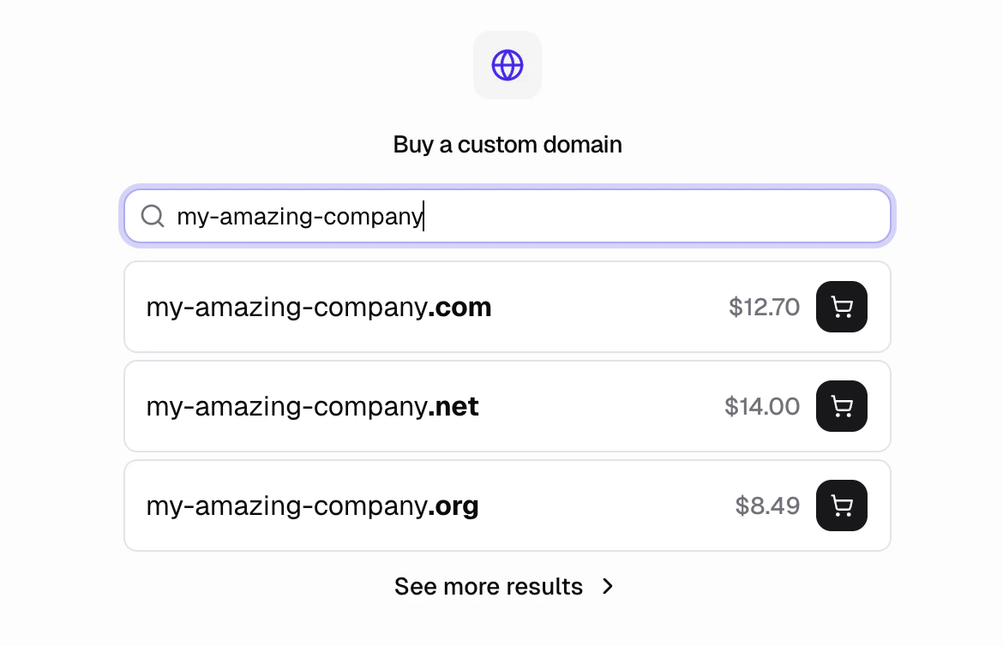Click the globe icon above the heading
Screen dimensions: 1003x646
click(x=507, y=64)
